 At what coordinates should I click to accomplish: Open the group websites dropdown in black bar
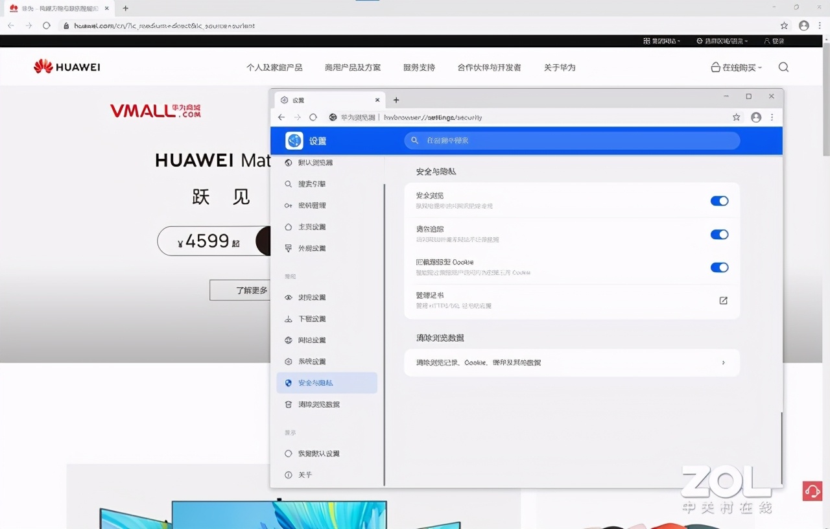pyautogui.click(x=661, y=41)
